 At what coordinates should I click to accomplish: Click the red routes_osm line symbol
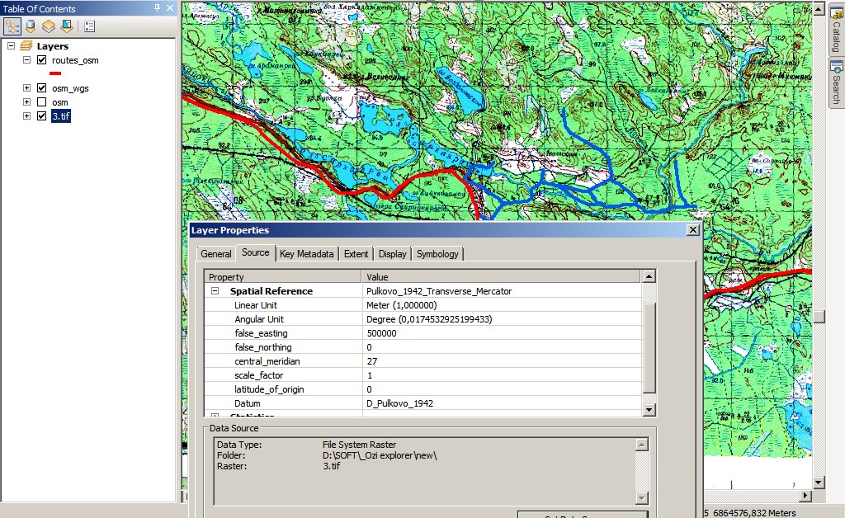pos(55,73)
